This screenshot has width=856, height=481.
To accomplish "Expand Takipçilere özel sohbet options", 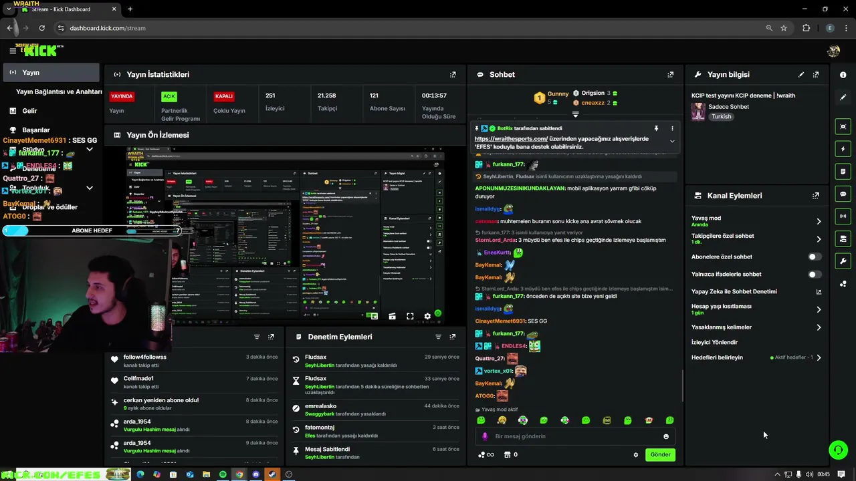I will point(819,239).
